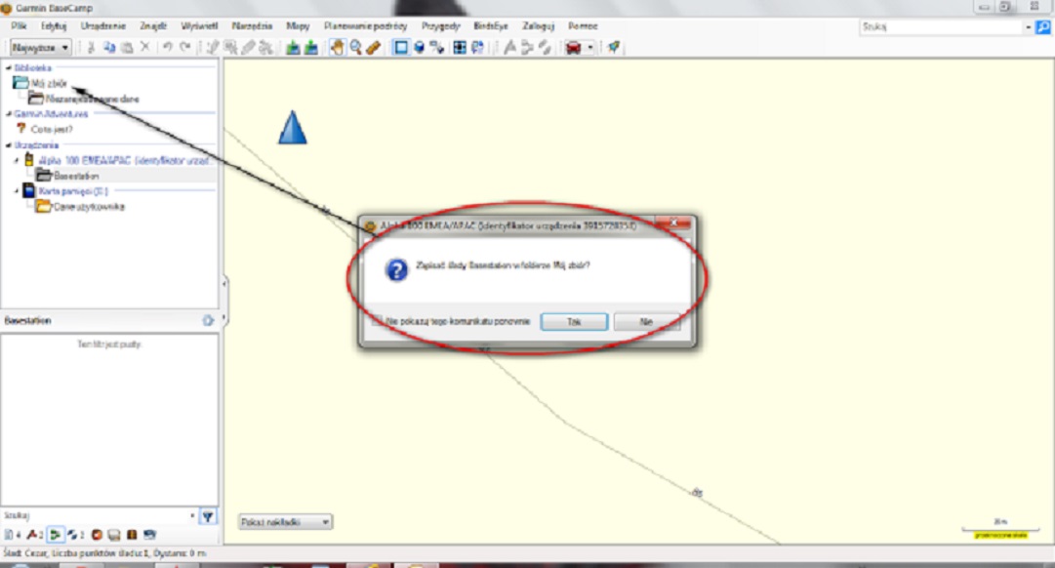
Task: Click the red car activity profile icon
Action: pos(573,47)
